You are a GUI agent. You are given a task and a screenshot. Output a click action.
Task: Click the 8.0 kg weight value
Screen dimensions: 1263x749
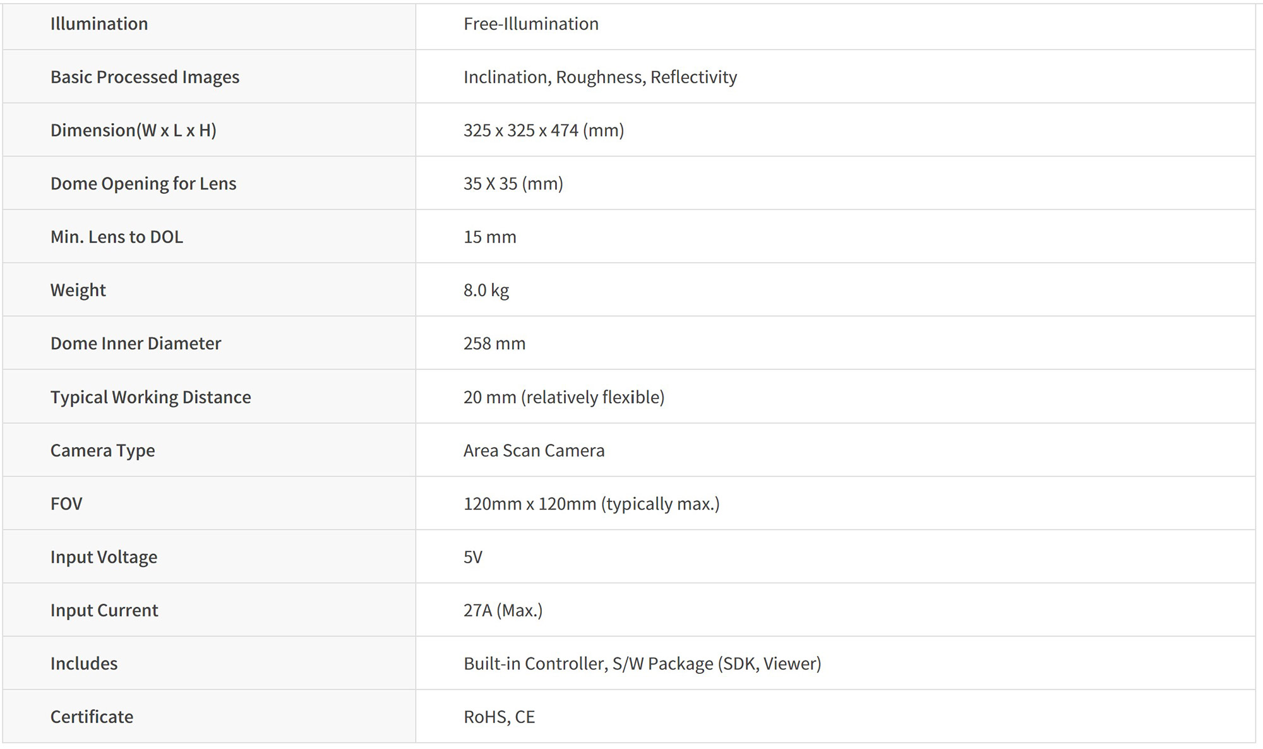point(486,290)
